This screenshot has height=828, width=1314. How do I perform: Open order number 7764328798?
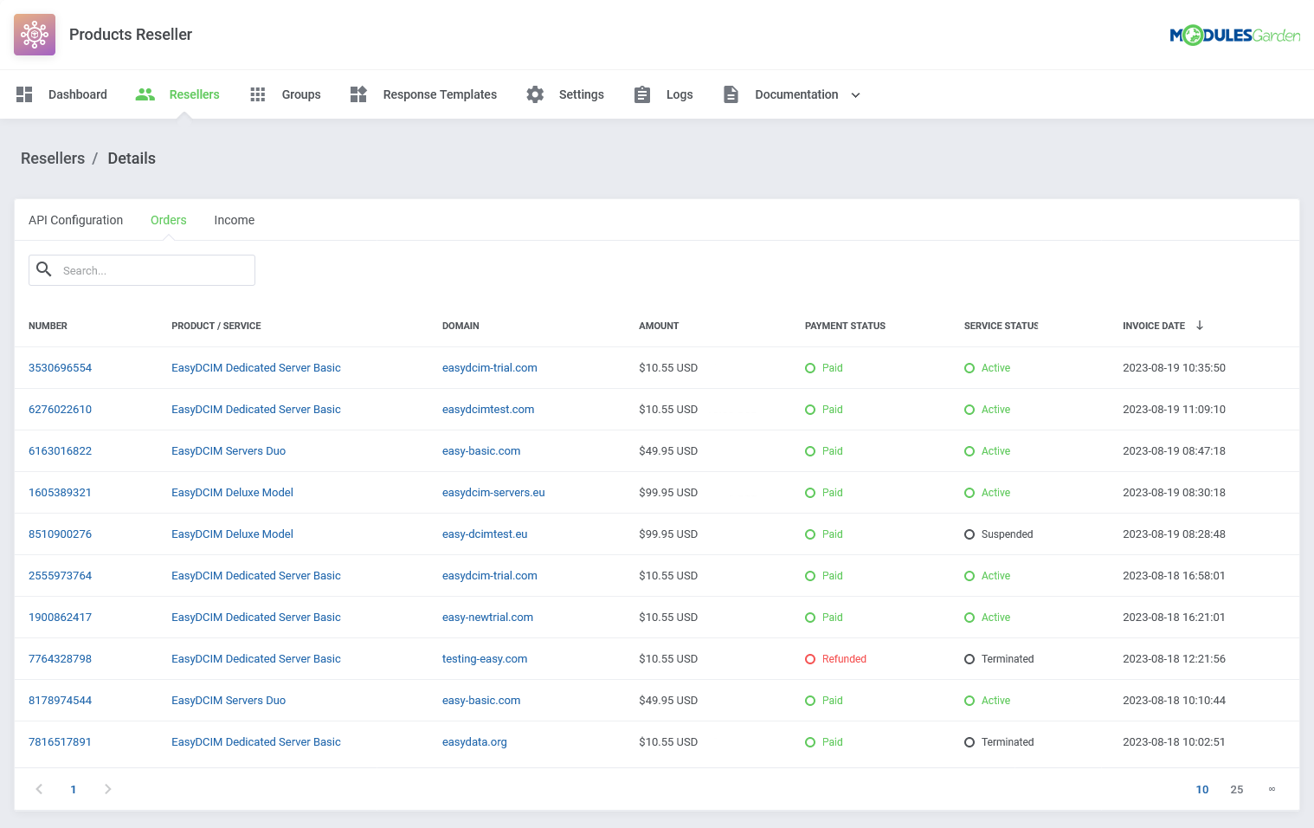(x=60, y=659)
